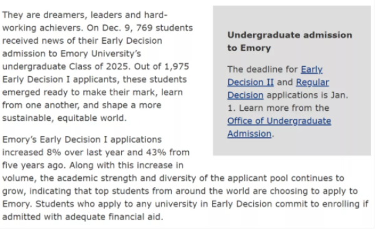The height and width of the screenshot is (229, 375).
Task: Click the underlined "Decision II" text
Action: [x=251, y=83]
